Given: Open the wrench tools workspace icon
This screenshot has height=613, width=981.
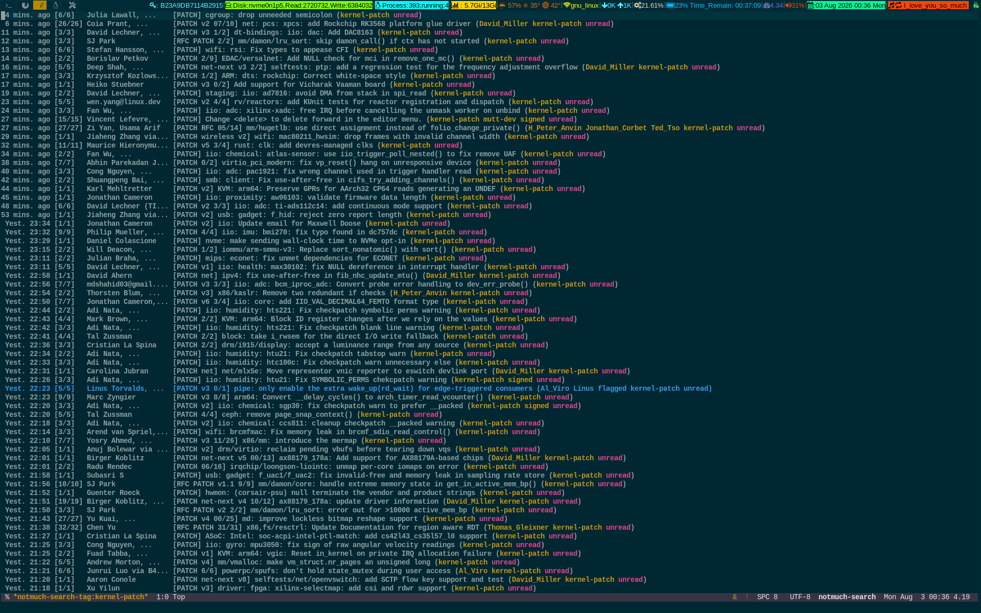Looking at the screenshot, I should pos(72,5).
